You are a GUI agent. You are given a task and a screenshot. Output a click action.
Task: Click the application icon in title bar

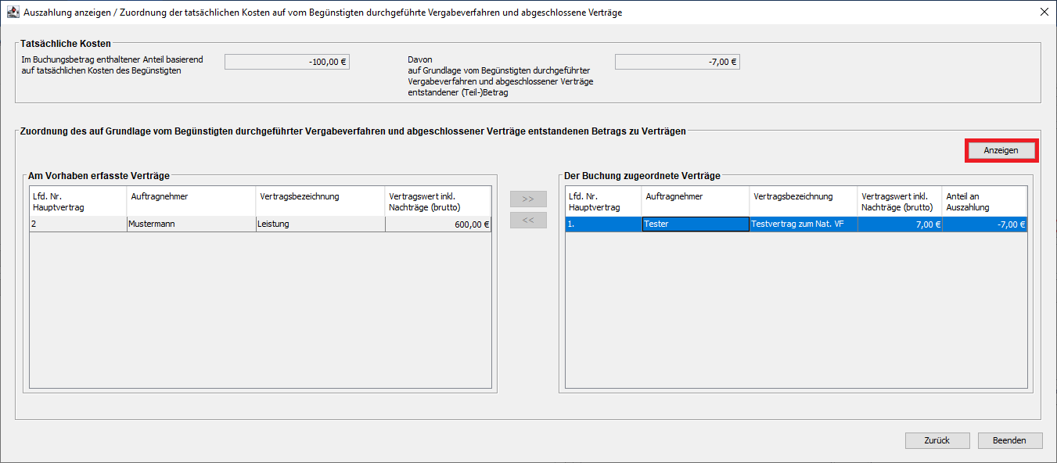tap(13, 13)
